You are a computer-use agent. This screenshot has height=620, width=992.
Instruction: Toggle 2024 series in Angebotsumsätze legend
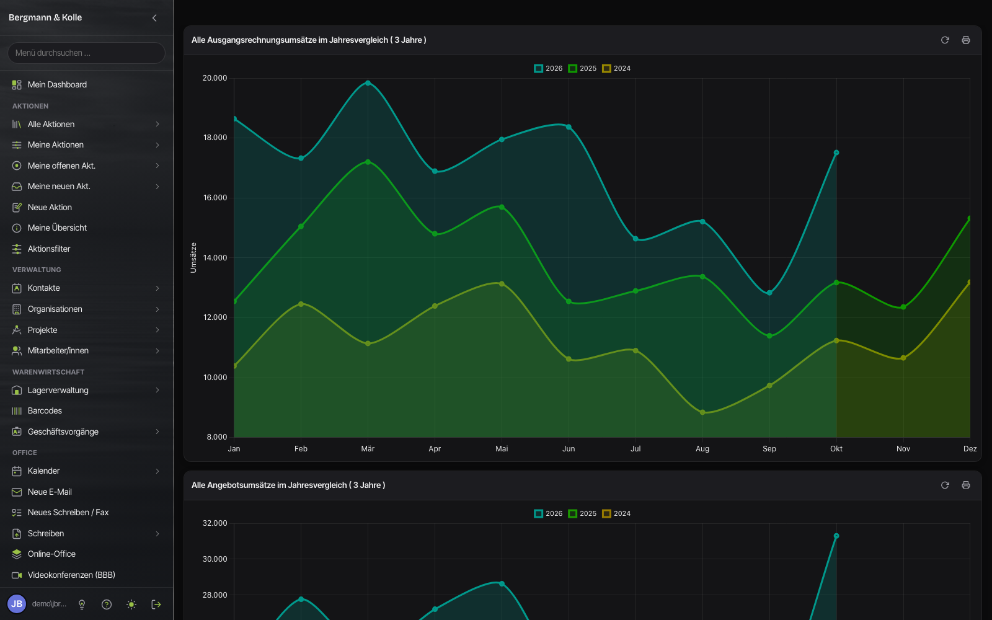(x=617, y=514)
